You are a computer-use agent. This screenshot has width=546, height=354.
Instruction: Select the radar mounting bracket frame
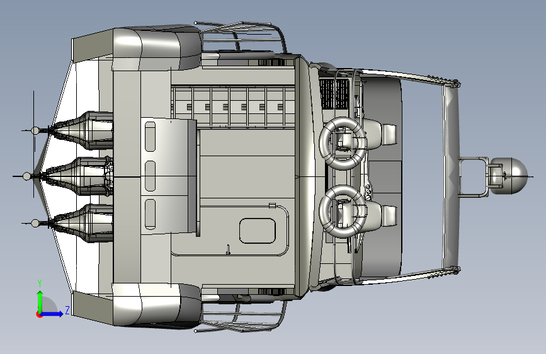coord(474,177)
